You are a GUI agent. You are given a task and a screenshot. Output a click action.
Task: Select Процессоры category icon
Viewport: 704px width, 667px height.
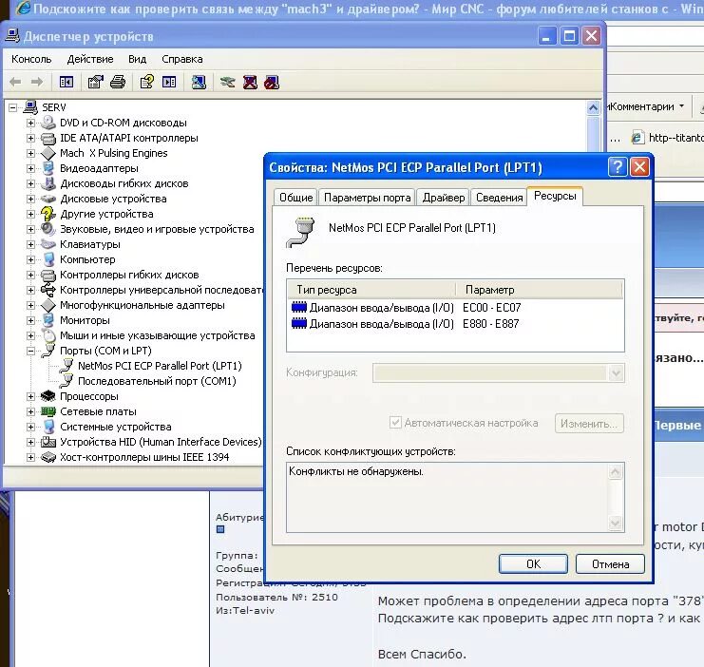click(x=48, y=396)
